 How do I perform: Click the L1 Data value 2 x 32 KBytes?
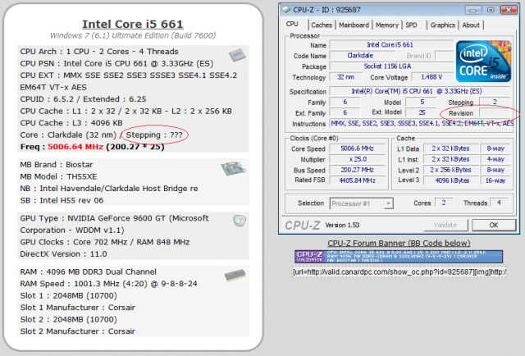450,148
